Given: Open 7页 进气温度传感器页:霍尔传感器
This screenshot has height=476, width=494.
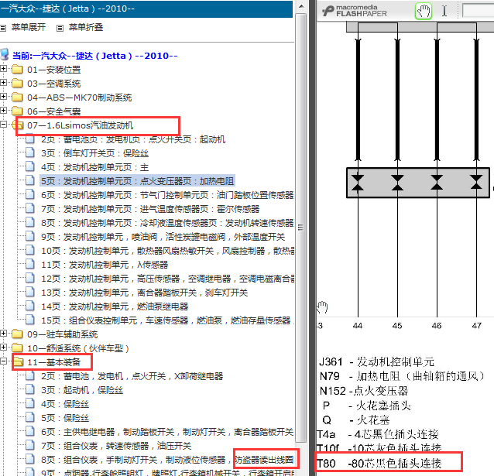Looking at the screenshot, I should pyautogui.click(x=150, y=209).
